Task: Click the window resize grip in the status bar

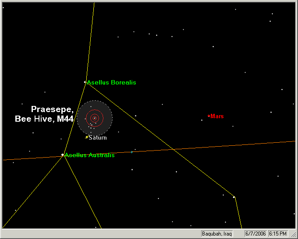Action: (294, 235)
